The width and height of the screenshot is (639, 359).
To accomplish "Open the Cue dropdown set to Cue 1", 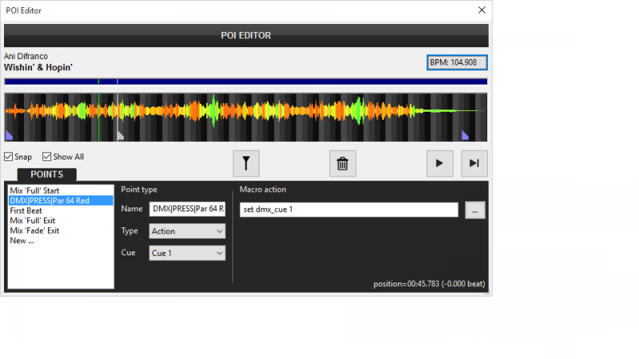I will (187, 253).
